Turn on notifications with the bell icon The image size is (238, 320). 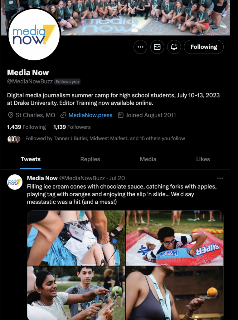(174, 47)
